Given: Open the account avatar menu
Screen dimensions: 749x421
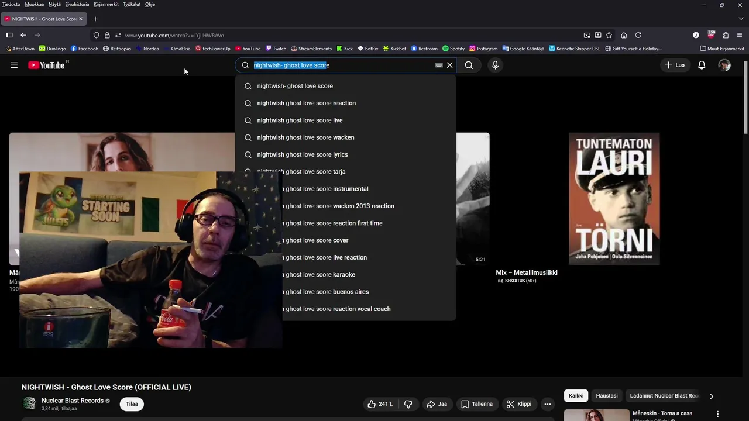Looking at the screenshot, I should coord(724,65).
